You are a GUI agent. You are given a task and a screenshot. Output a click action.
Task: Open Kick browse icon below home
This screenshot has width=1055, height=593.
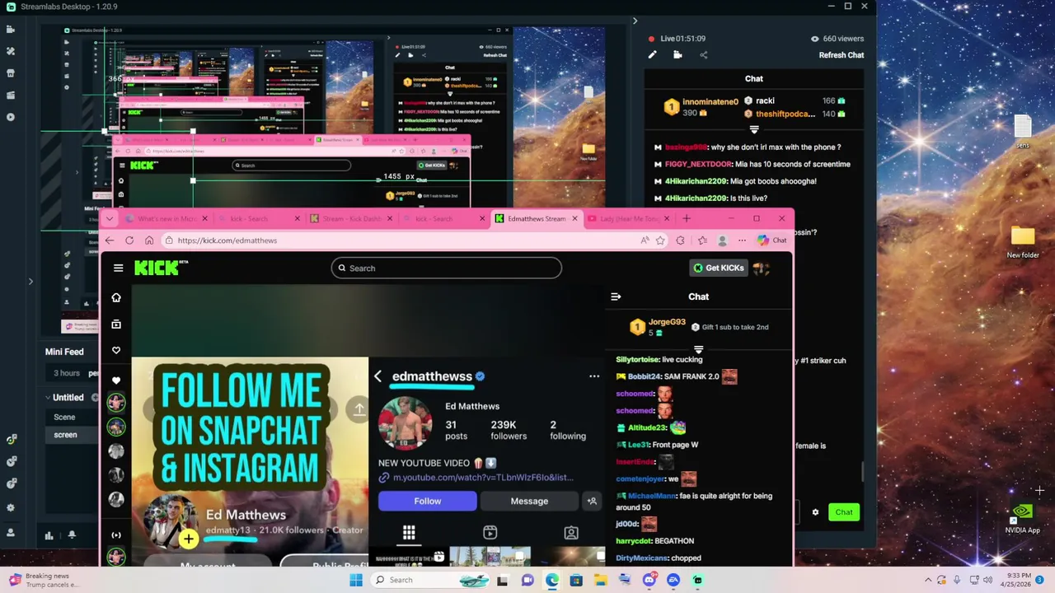click(116, 325)
